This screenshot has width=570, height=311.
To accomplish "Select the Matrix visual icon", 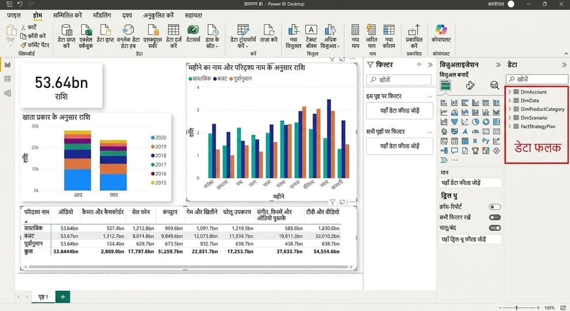I will [465, 141].
